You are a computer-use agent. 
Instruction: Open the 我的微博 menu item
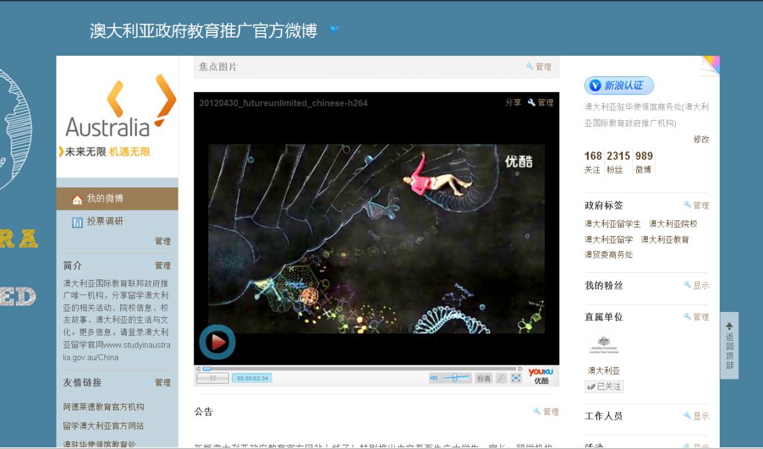(x=117, y=198)
